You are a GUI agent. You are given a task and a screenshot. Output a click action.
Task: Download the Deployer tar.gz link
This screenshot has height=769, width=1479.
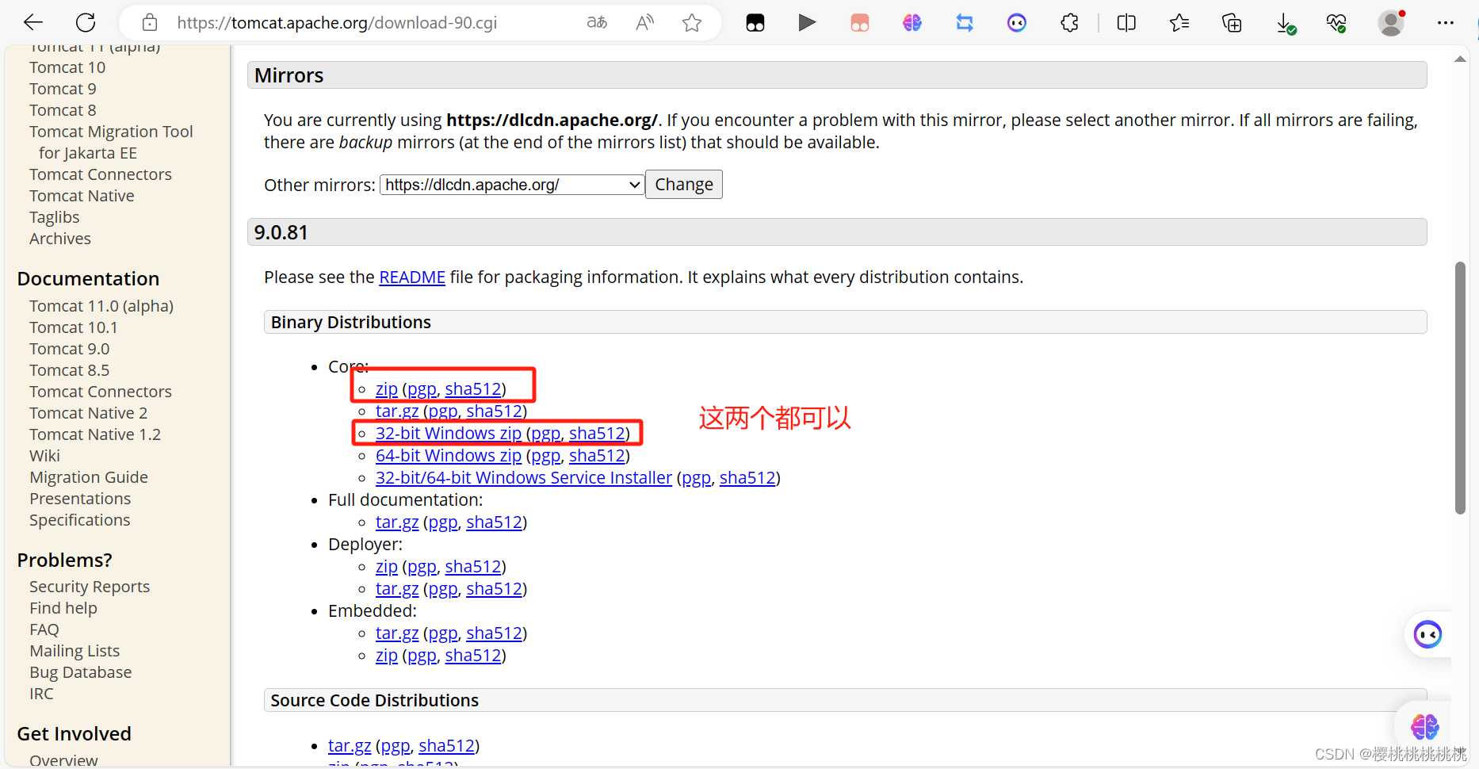tap(397, 589)
